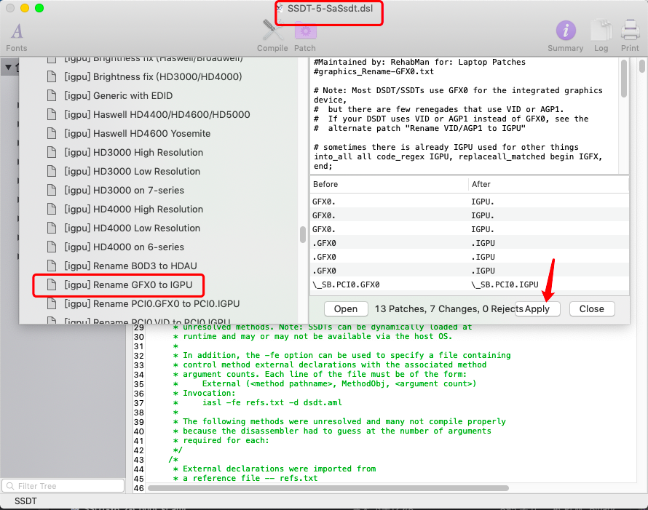Click the green zoom window button

pos(39,8)
